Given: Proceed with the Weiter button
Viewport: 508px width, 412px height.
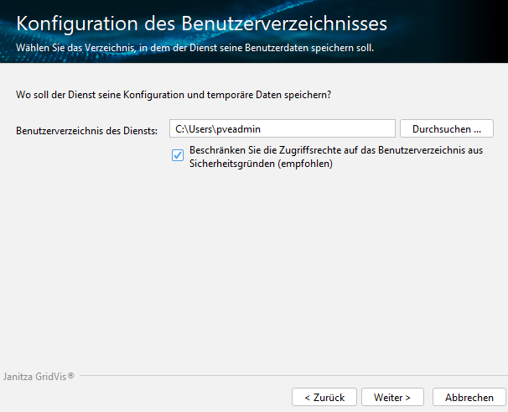Looking at the screenshot, I should (391, 397).
